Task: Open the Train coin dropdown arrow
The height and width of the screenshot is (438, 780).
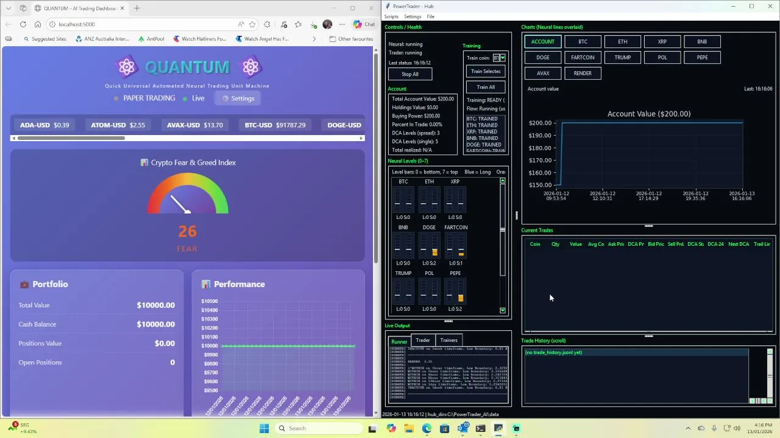Action: click(x=502, y=58)
